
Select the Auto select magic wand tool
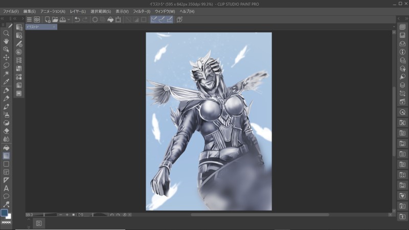tap(6, 74)
